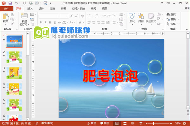Open the font name combo box
This screenshot has width=190, height=126.
[x=49, y=16]
